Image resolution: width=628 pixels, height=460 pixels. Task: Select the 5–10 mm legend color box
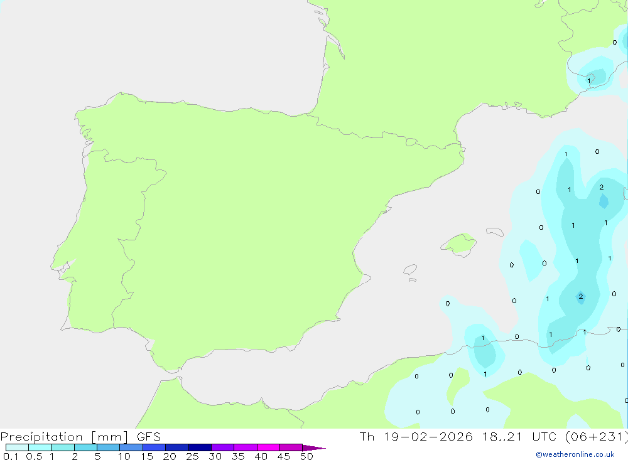(x=109, y=447)
